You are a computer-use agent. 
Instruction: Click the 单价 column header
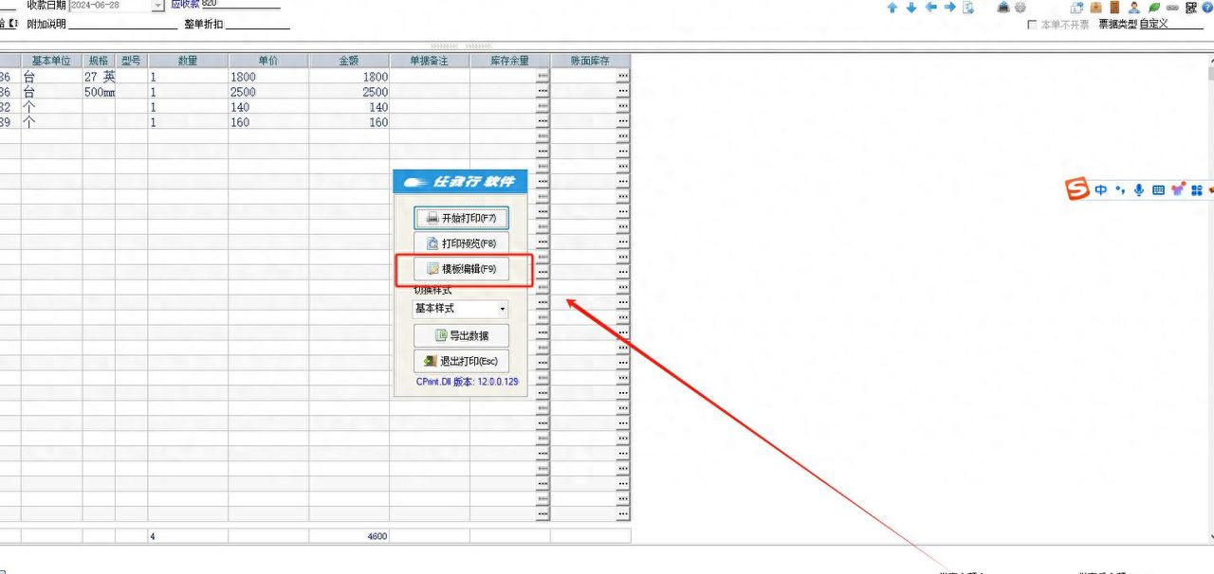268,61
